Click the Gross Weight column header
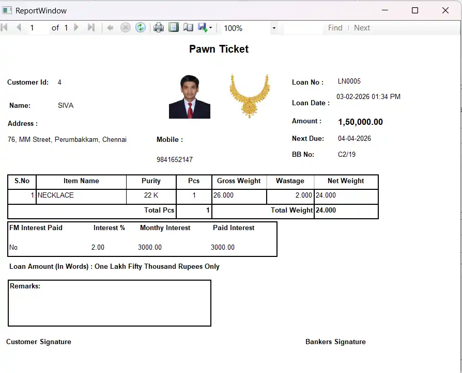462x373 pixels. tap(239, 181)
